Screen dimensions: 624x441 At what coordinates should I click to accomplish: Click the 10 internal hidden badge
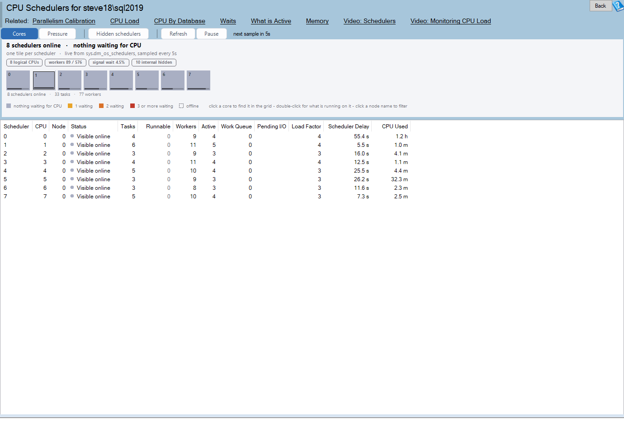(x=154, y=62)
